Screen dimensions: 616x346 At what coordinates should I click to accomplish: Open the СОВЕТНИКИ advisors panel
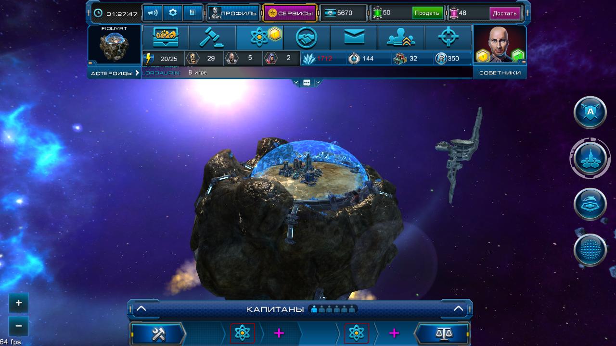tap(500, 73)
